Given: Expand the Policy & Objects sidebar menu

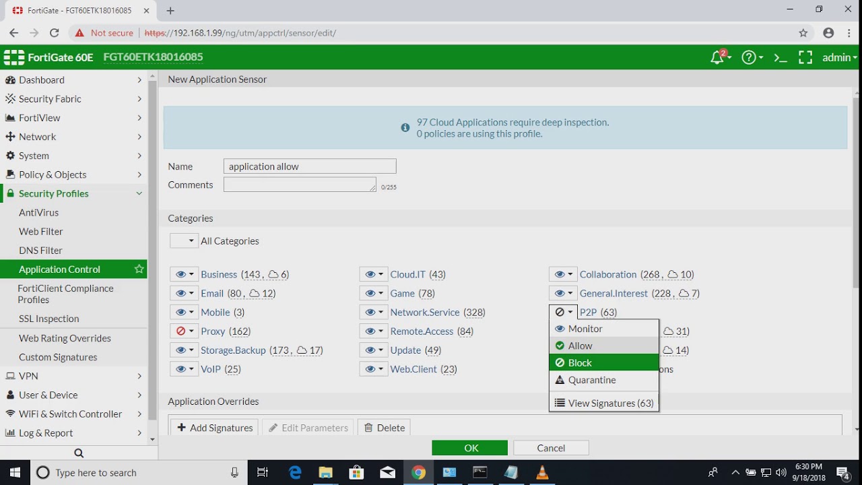Looking at the screenshot, I should (x=73, y=174).
